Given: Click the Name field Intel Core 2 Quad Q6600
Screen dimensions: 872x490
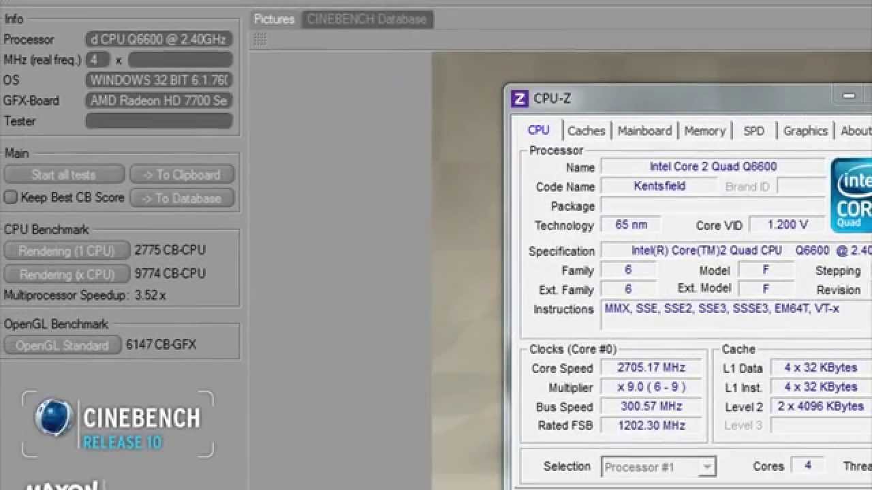Looking at the screenshot, I should [x=713, y=167].
